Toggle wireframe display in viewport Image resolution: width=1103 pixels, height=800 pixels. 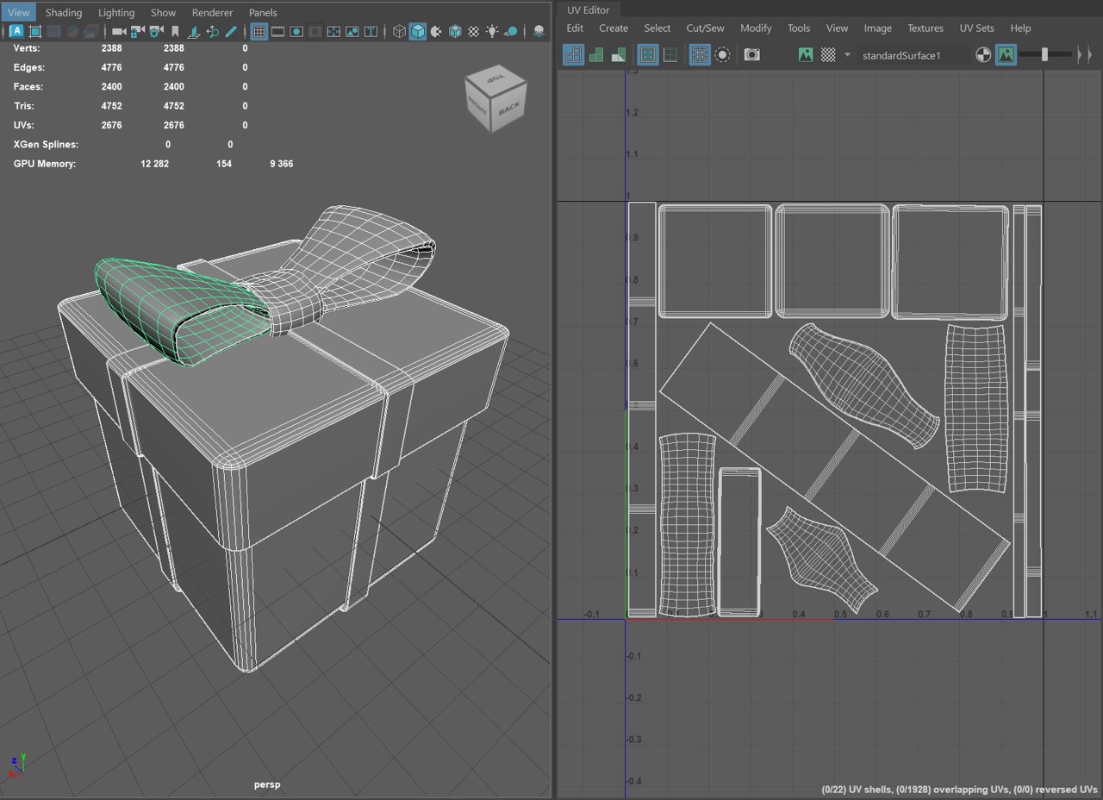click(x=399, y=32)
